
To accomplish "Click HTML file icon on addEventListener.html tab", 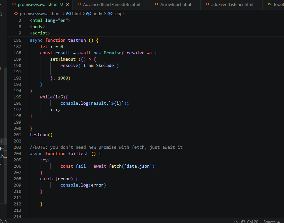I will [x=208, y=4].
